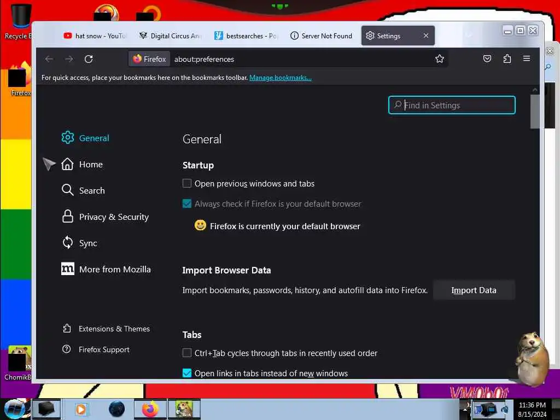Open the dark globe taskbar icon
Viewport: 560px width, 420px height.
click(117, 409)
